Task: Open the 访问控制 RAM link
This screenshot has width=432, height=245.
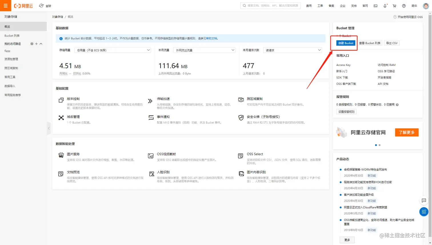Action: [387, 65]
